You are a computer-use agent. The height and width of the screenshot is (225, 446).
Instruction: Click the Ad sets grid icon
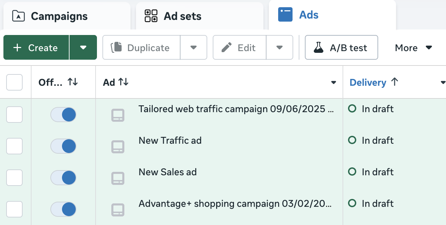click(x=151, y=16)
